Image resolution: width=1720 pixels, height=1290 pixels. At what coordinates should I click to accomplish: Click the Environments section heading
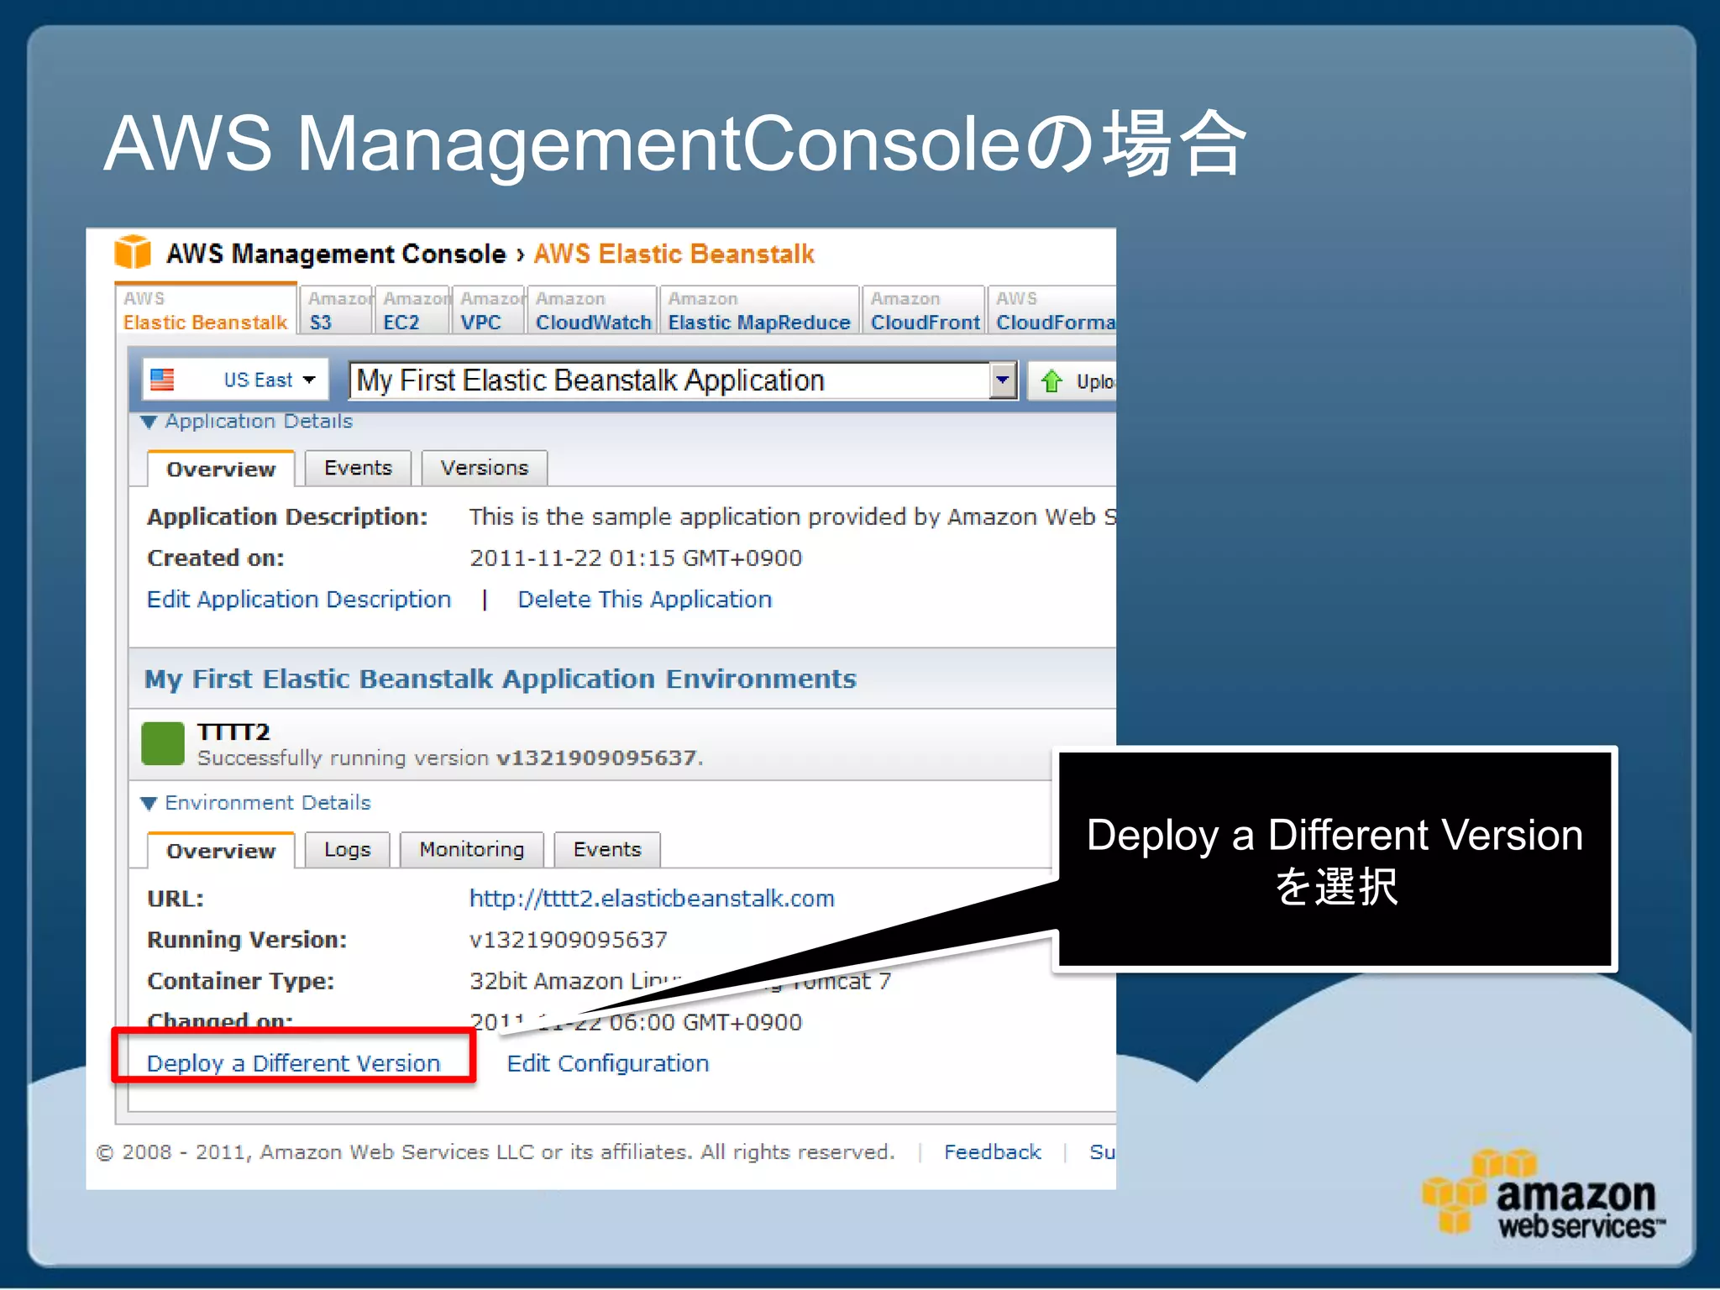[x=501, y=679]
